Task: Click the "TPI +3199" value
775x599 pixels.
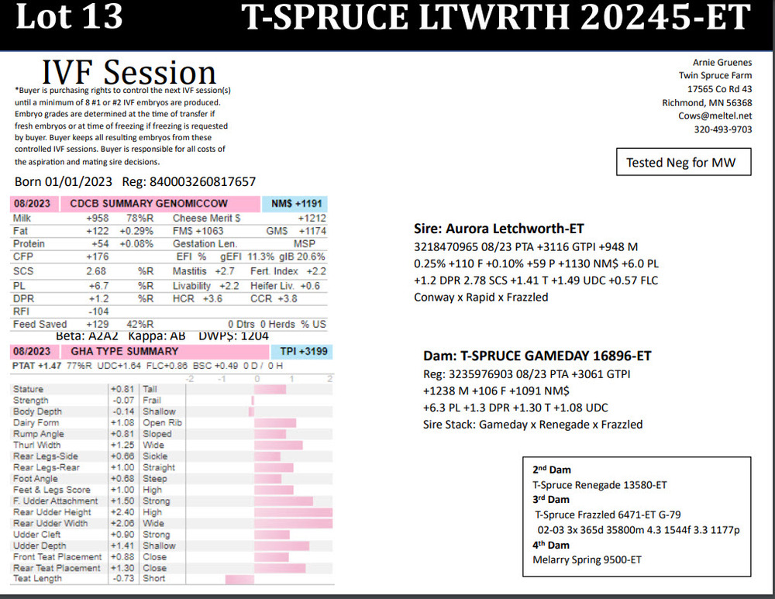Action: coord(304,351)
